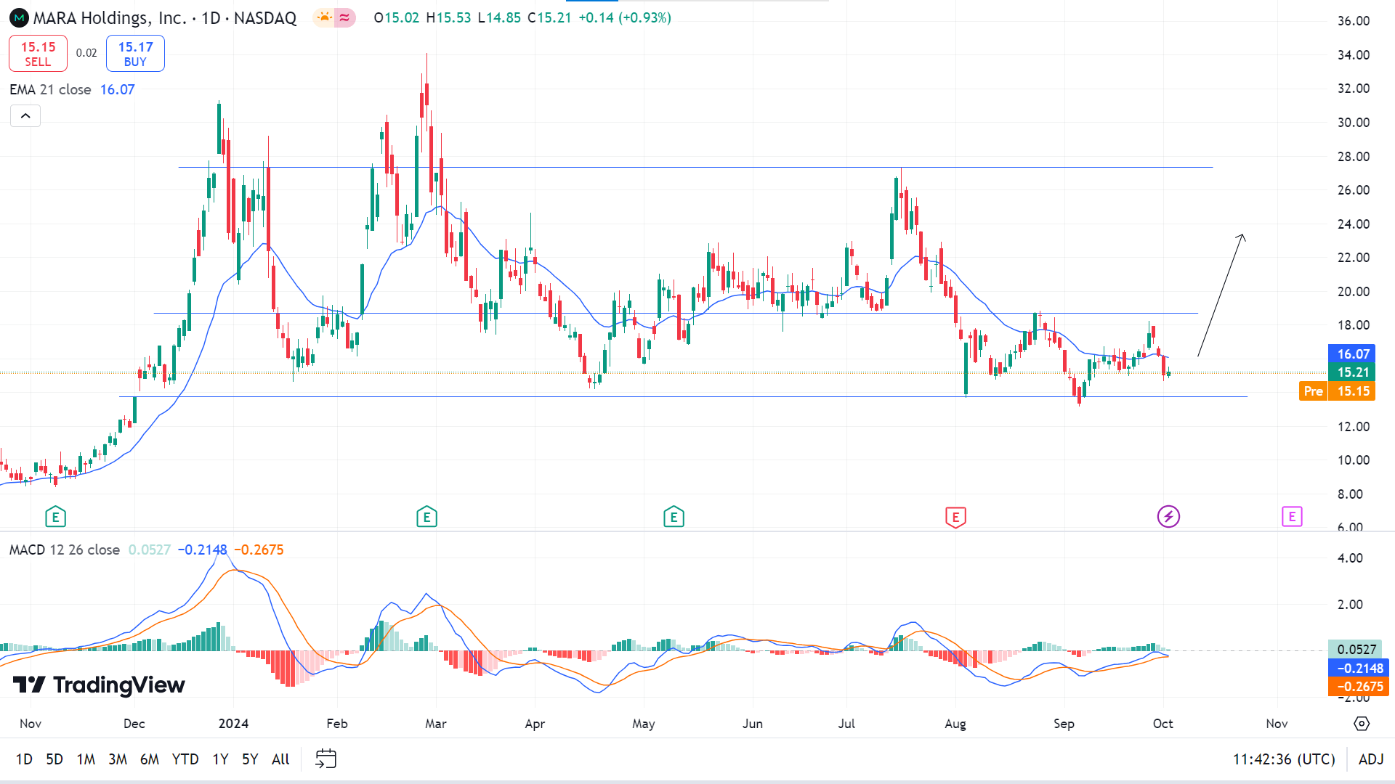Click the MARA symbol logo icon

pos(19,18)
